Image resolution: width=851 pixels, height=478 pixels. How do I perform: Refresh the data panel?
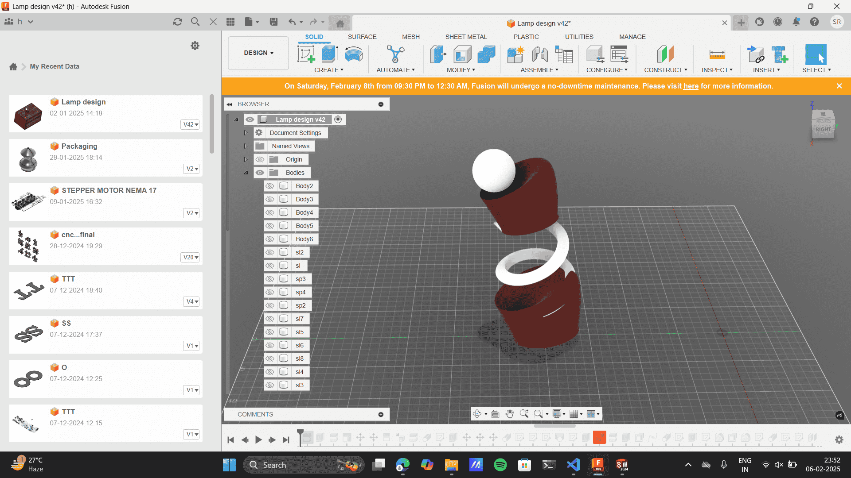pos(178,22)
